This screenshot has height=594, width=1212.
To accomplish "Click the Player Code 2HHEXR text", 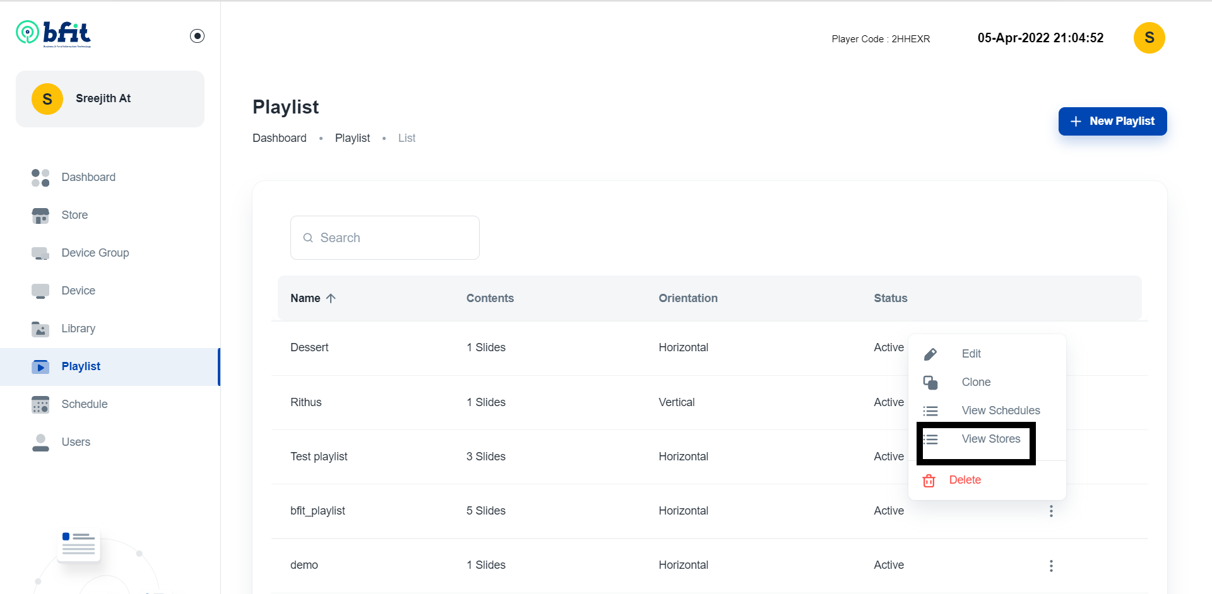I will coord(881,39).
